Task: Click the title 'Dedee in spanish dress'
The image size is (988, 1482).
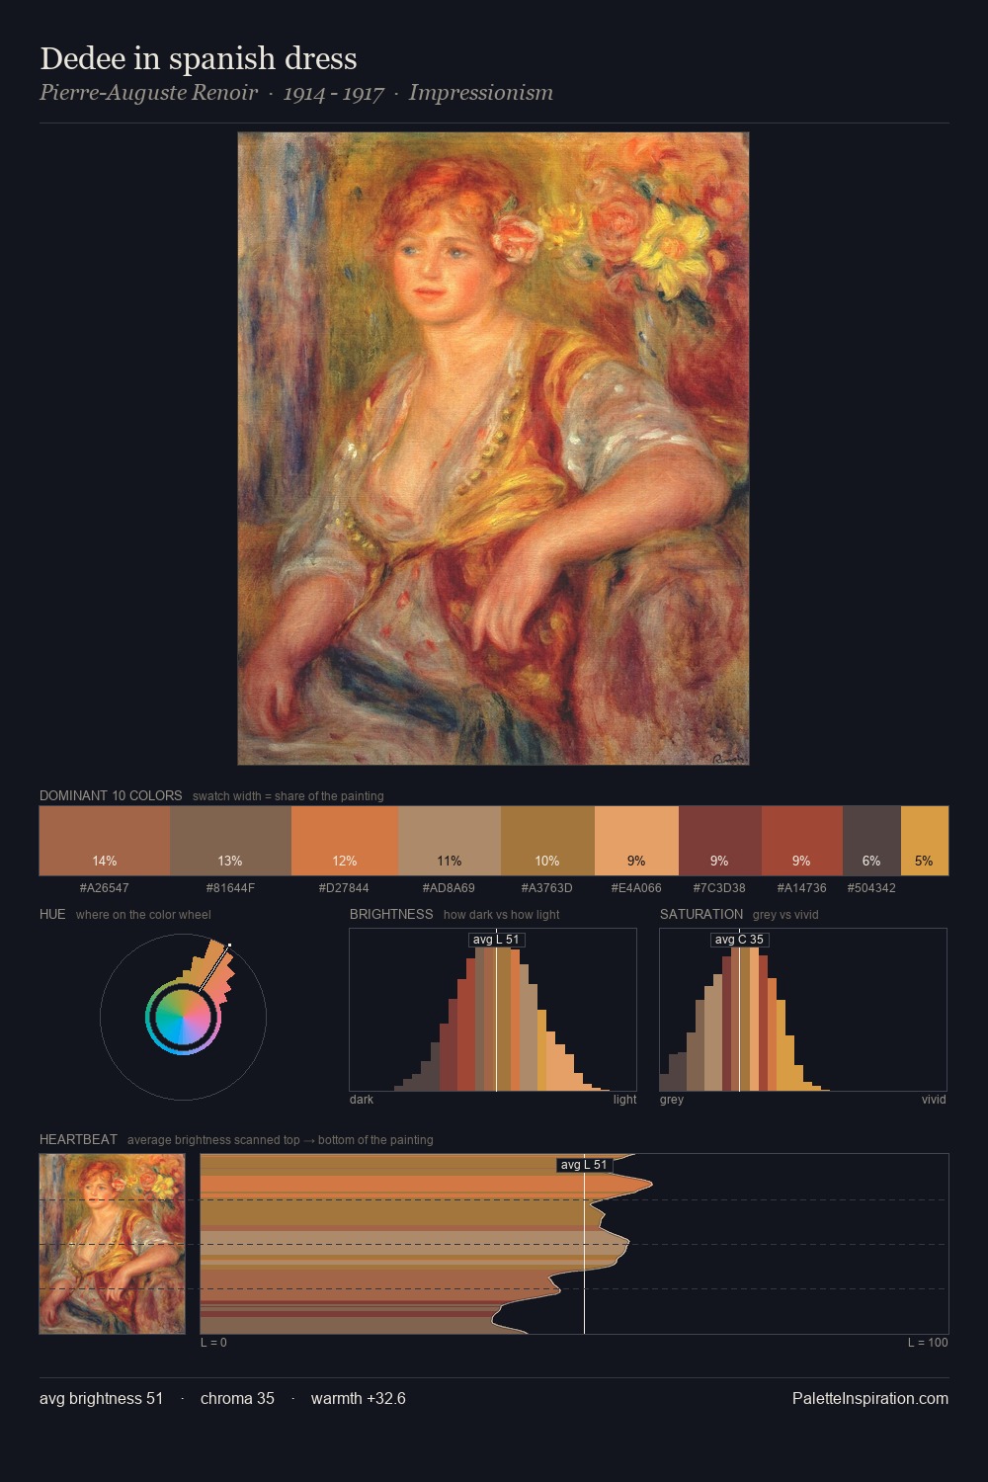Action: 199,58
